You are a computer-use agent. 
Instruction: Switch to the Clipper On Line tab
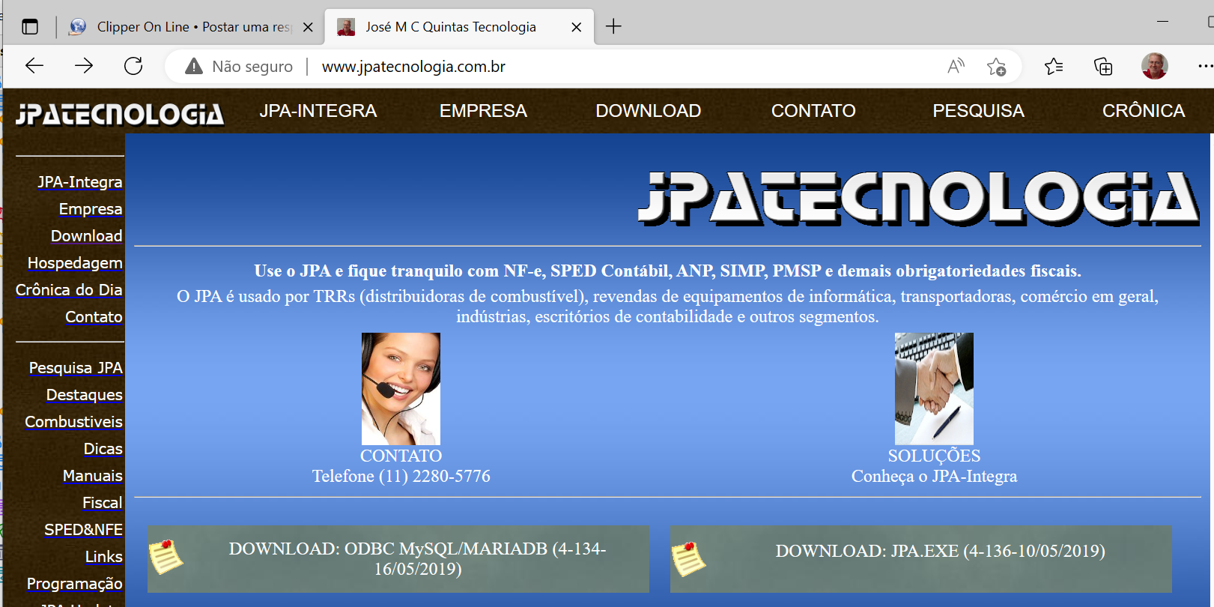click(x=191, y=27)
